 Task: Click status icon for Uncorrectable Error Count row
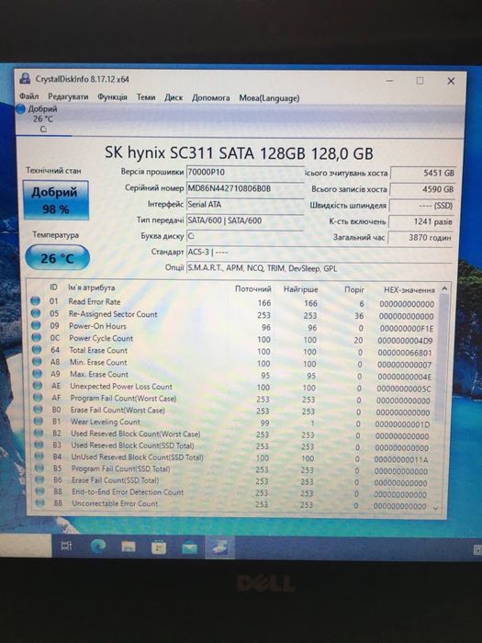click(x=40, y=502)
